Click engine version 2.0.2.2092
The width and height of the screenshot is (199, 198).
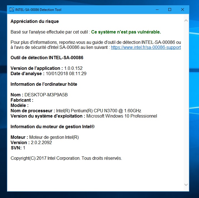[x=41, y=143]
